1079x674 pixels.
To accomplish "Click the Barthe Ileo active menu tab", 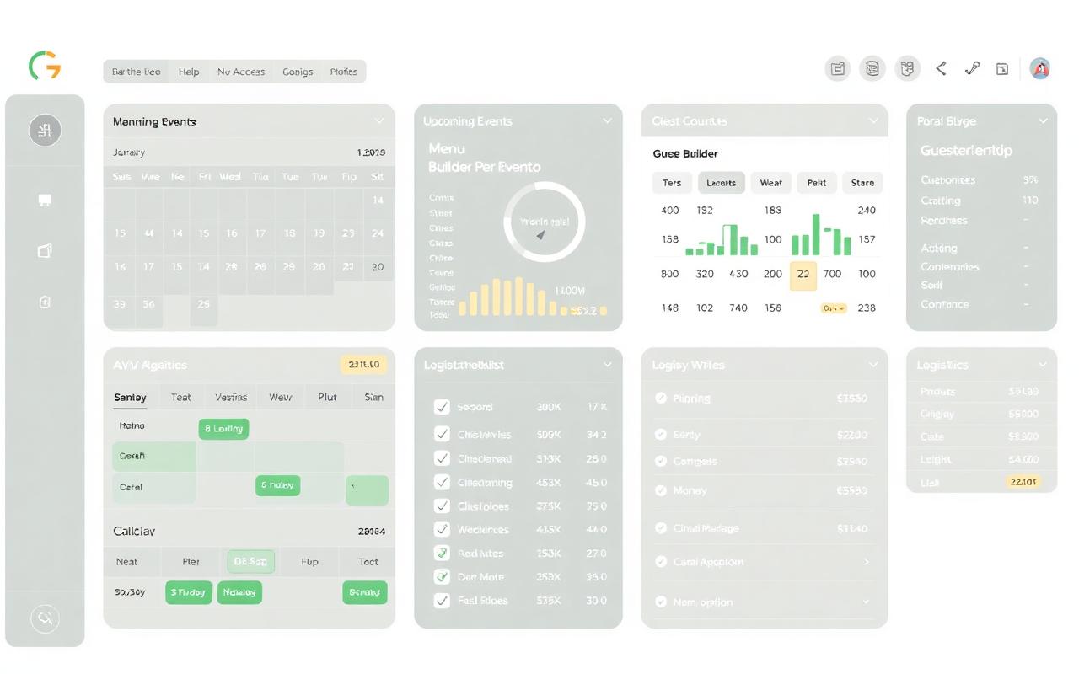I will [136, 72].
